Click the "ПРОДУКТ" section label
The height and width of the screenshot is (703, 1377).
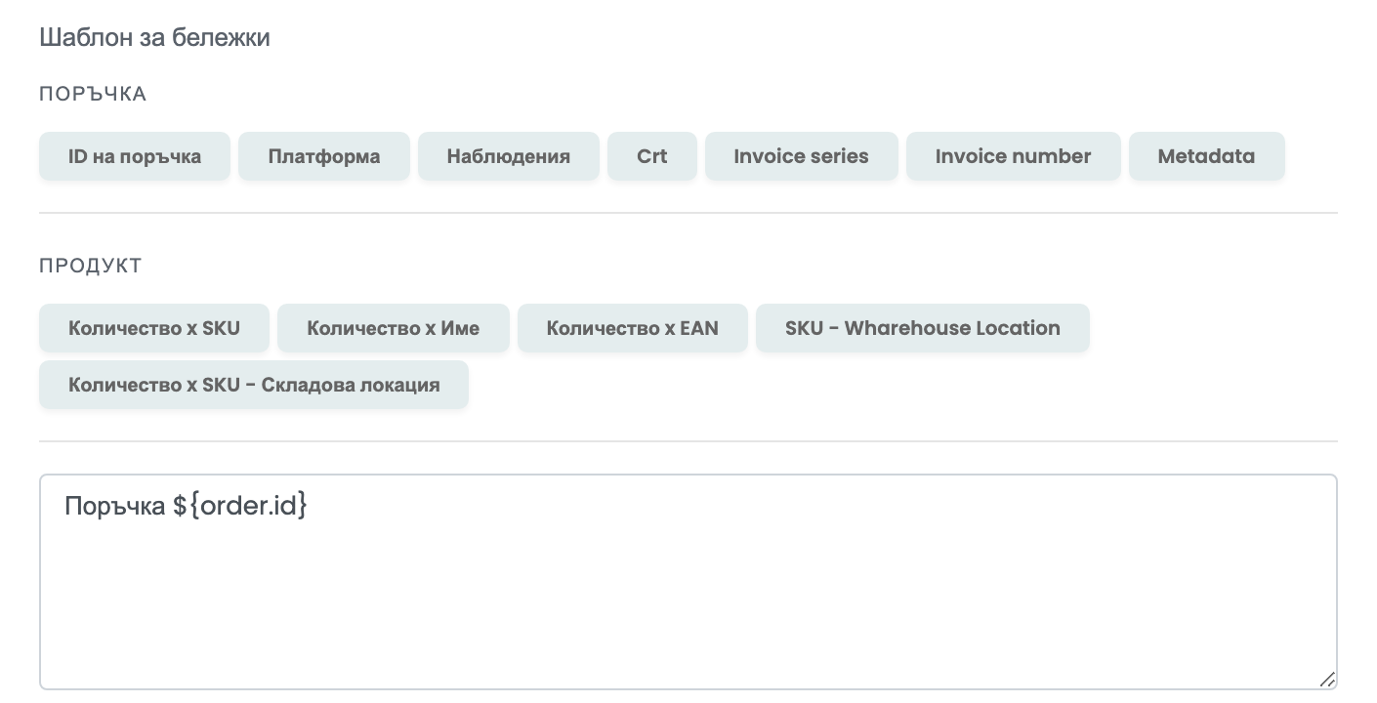point(91,266)
